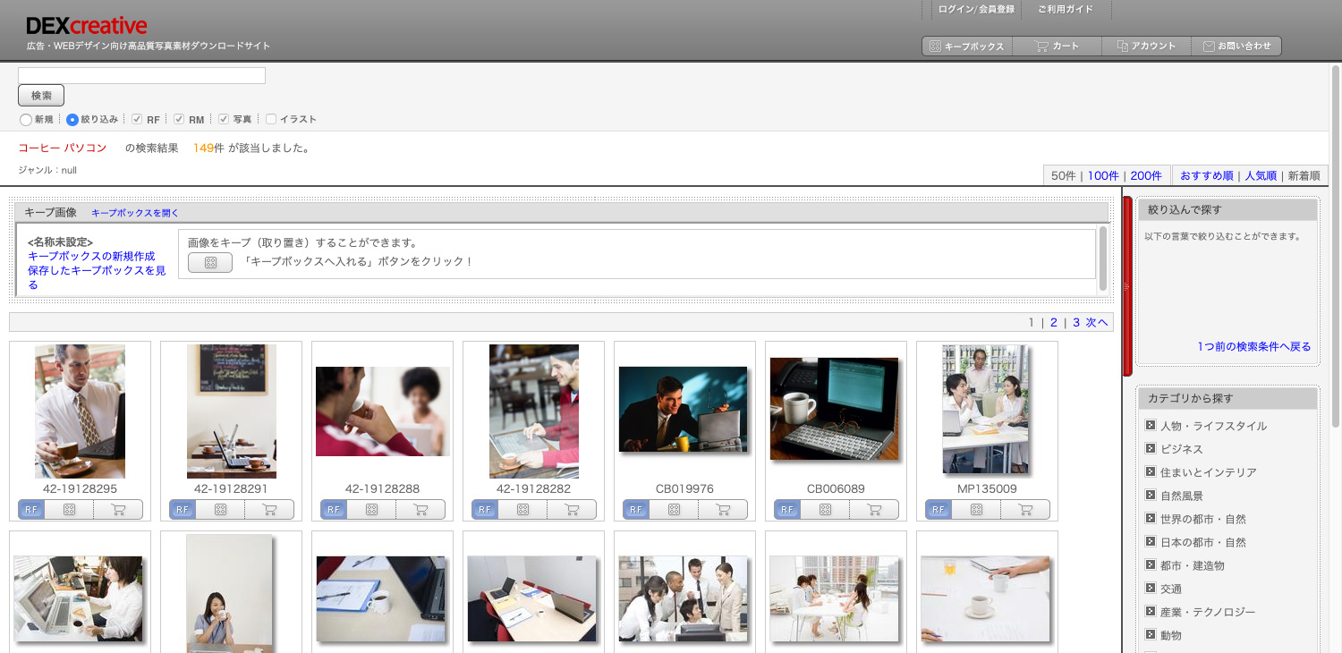The image size is (1342, 653).
Task: Toggle the RM checkbox
Action: click(179, 119)
